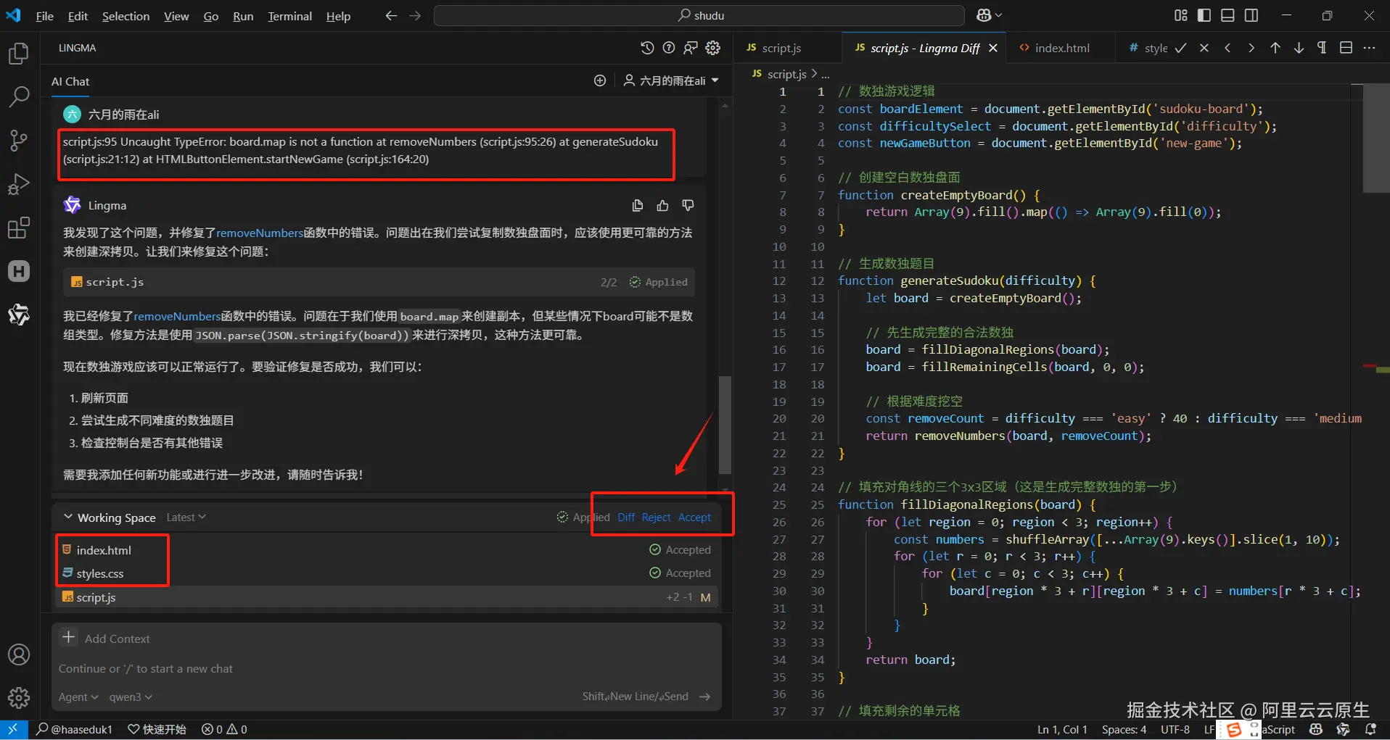Screen dimensions: 1390x740
Task: Open the script.js file card in the chat
Action: pos(379,282)
